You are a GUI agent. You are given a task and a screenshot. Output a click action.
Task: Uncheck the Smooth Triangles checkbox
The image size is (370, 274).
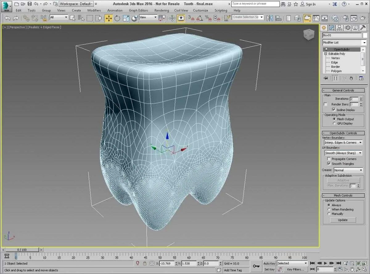[329, 164]
